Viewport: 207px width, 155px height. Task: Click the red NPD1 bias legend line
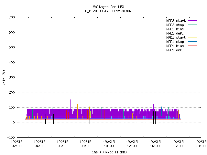pyautogui.click(x=192, y=46)
